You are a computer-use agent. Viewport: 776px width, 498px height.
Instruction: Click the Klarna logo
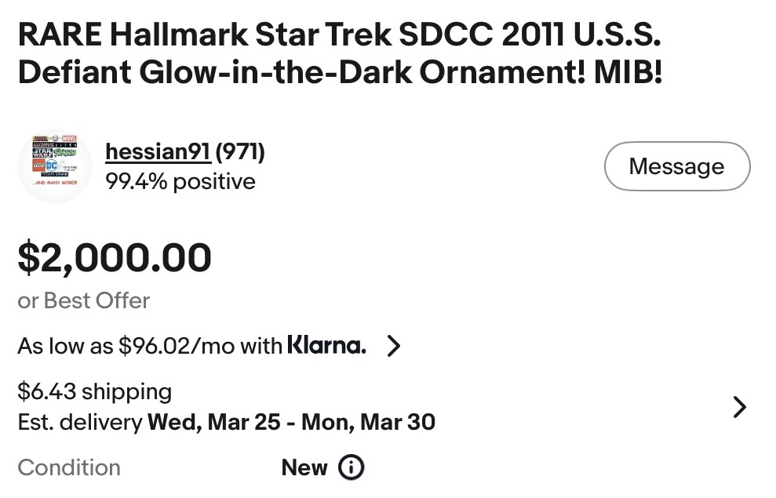pos(326,345)
